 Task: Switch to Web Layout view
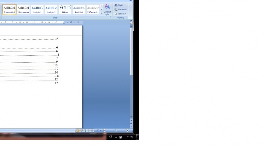point(85,131)
